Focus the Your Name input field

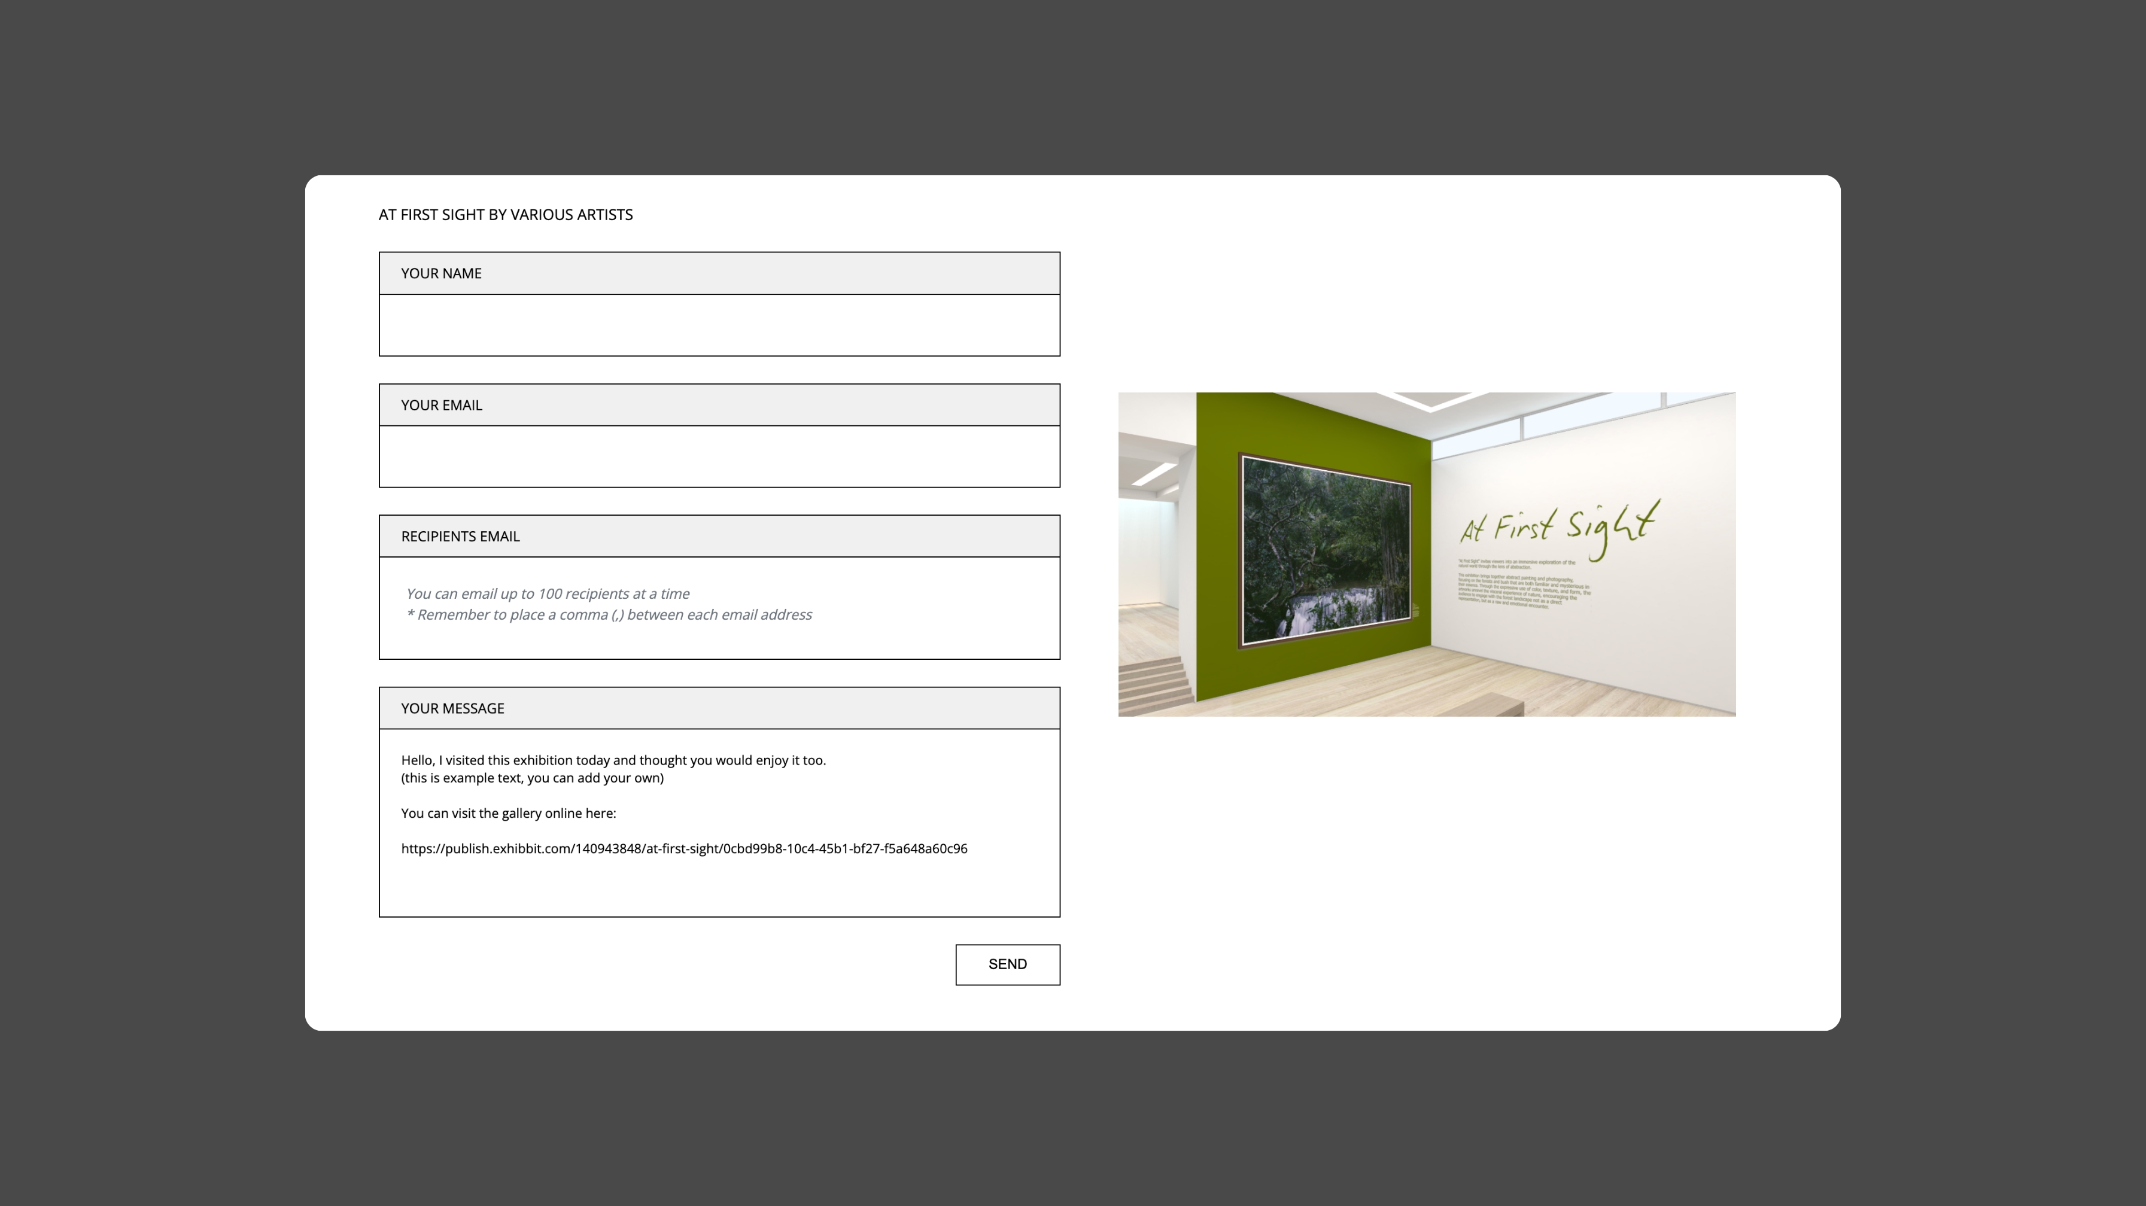719,325
